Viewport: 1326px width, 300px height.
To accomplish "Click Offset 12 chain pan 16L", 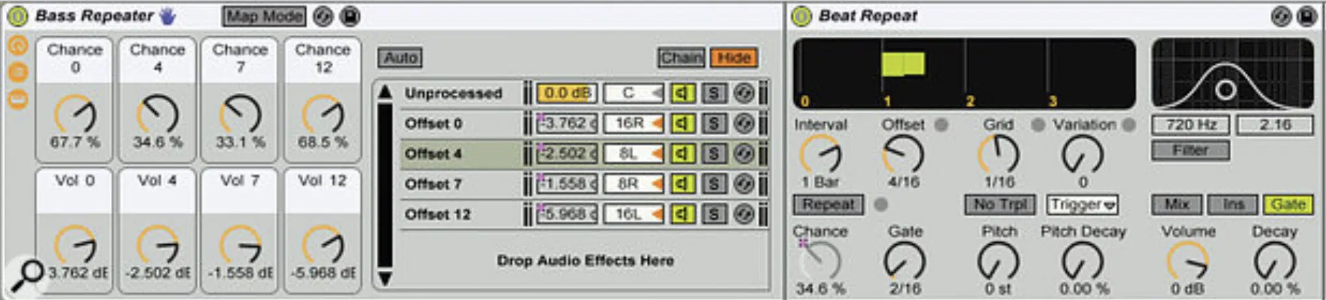I will pos(633,214).
